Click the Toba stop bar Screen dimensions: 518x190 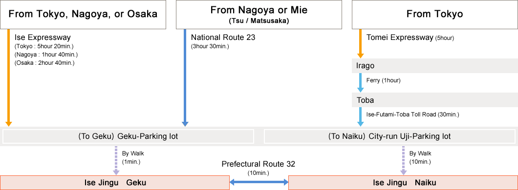[x=435, y=100]
